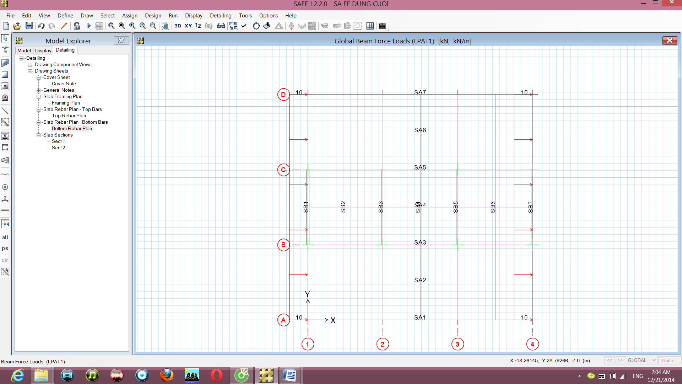The width and height of the screenshot is (682, 384).
Task: Run analysis with the play icon
Action: (x=89, y=26)
